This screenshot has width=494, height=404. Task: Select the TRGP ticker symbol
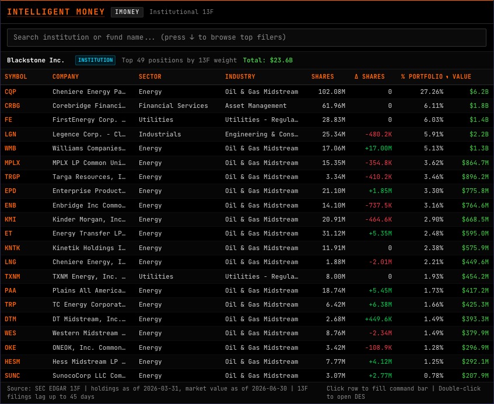[x=12, y=177]
